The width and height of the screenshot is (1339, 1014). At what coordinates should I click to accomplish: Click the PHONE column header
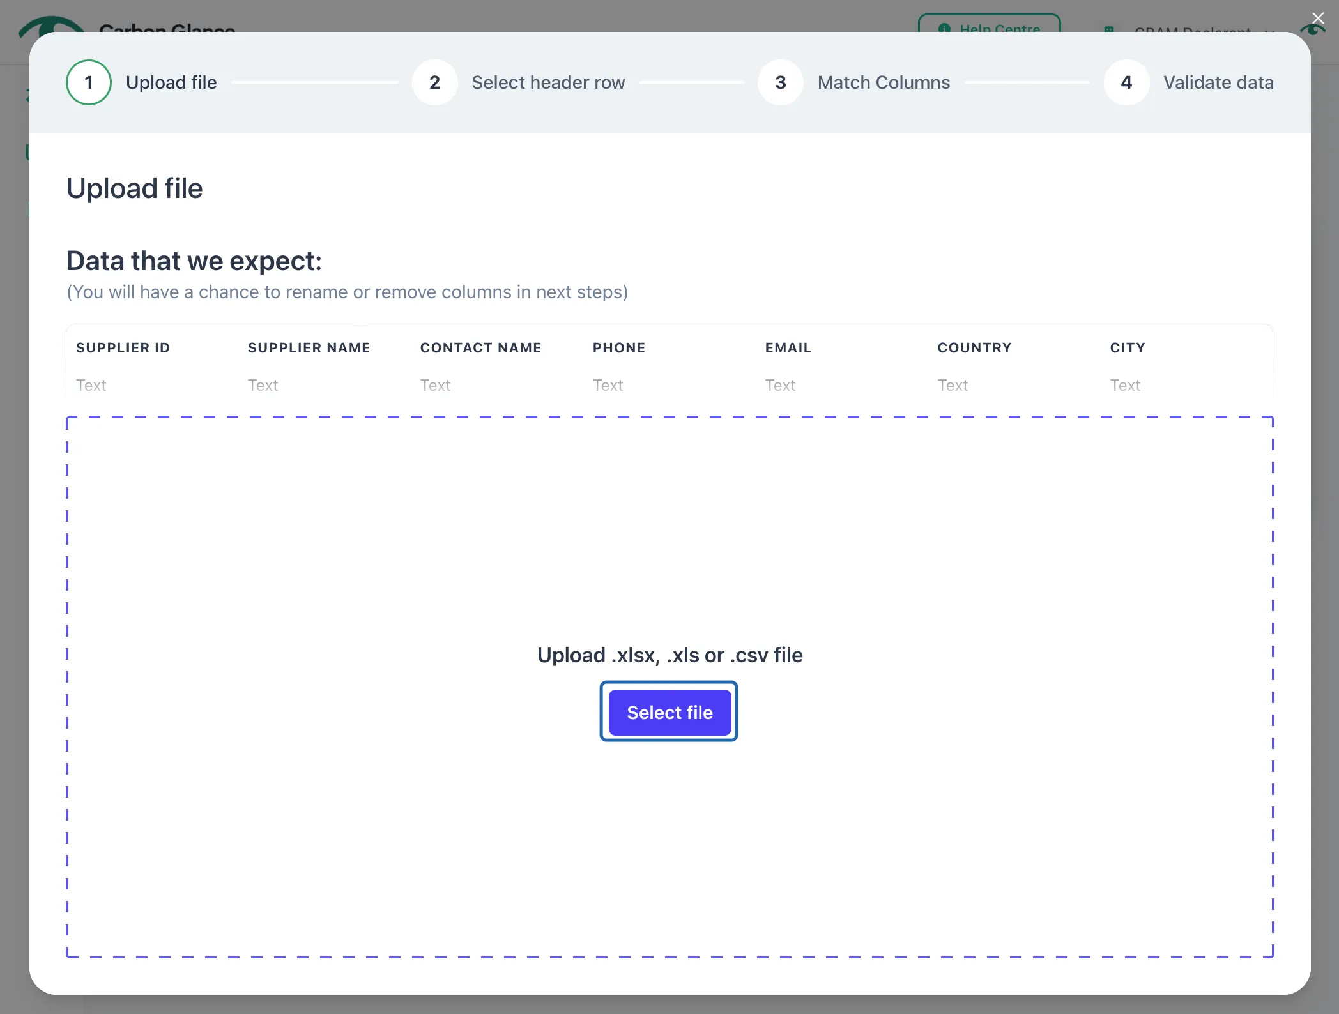[x=619, y=348]
